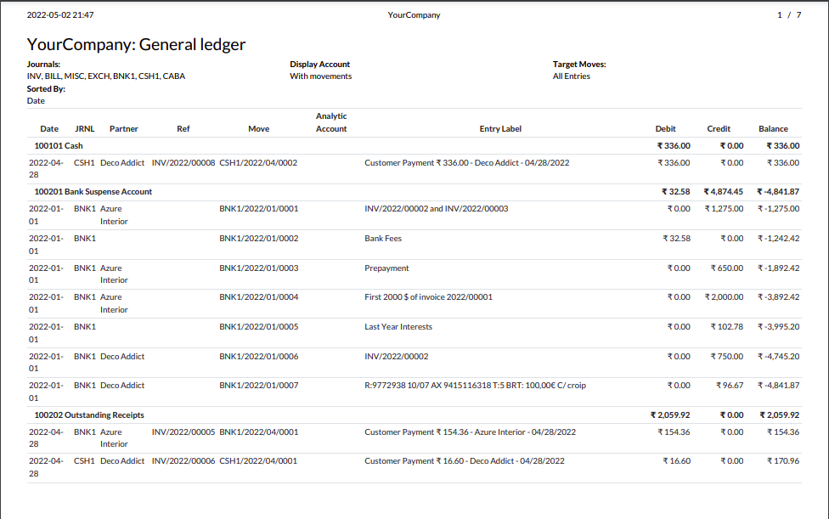Click the Prepayment entry label

(386, 268)
